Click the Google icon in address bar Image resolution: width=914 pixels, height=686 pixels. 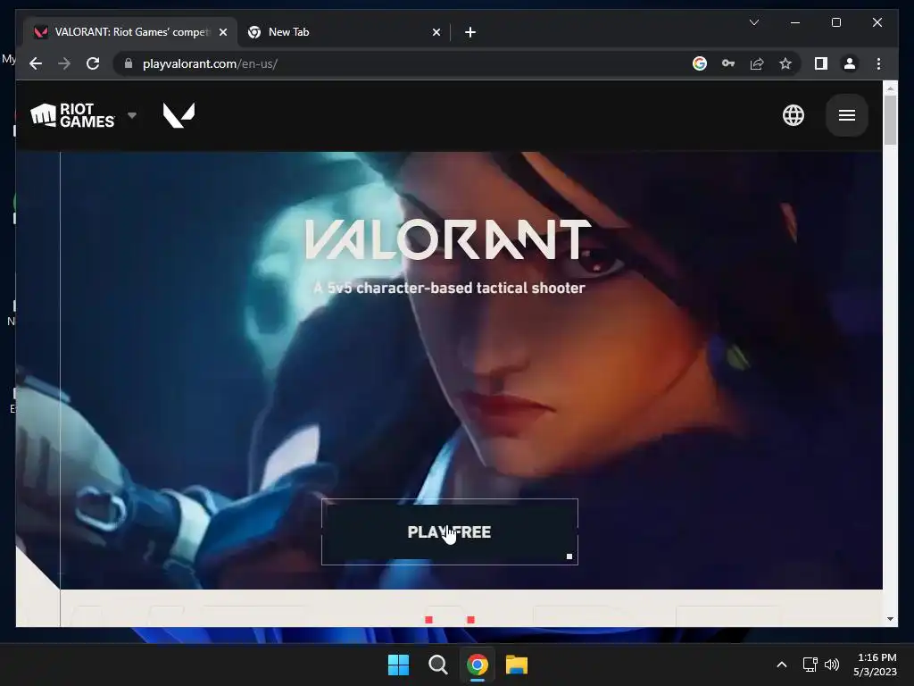[700, 63]
